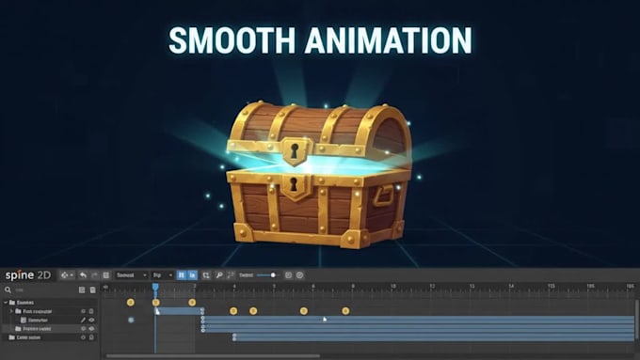640x360 pixels.
Task: Select the first yellow keyframe in the second row
Action: coord(233,311)
